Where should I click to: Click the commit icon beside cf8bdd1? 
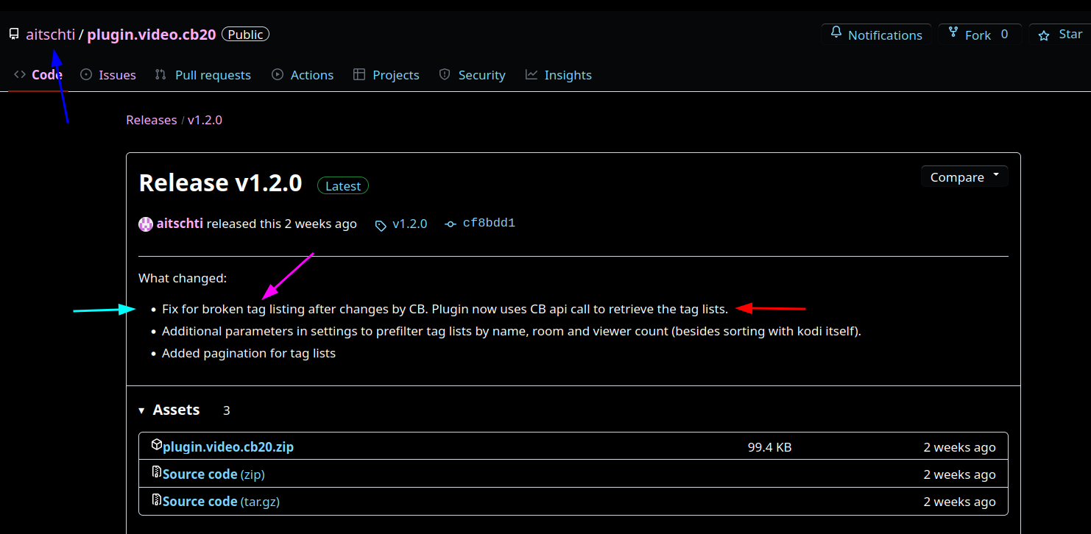451,224
